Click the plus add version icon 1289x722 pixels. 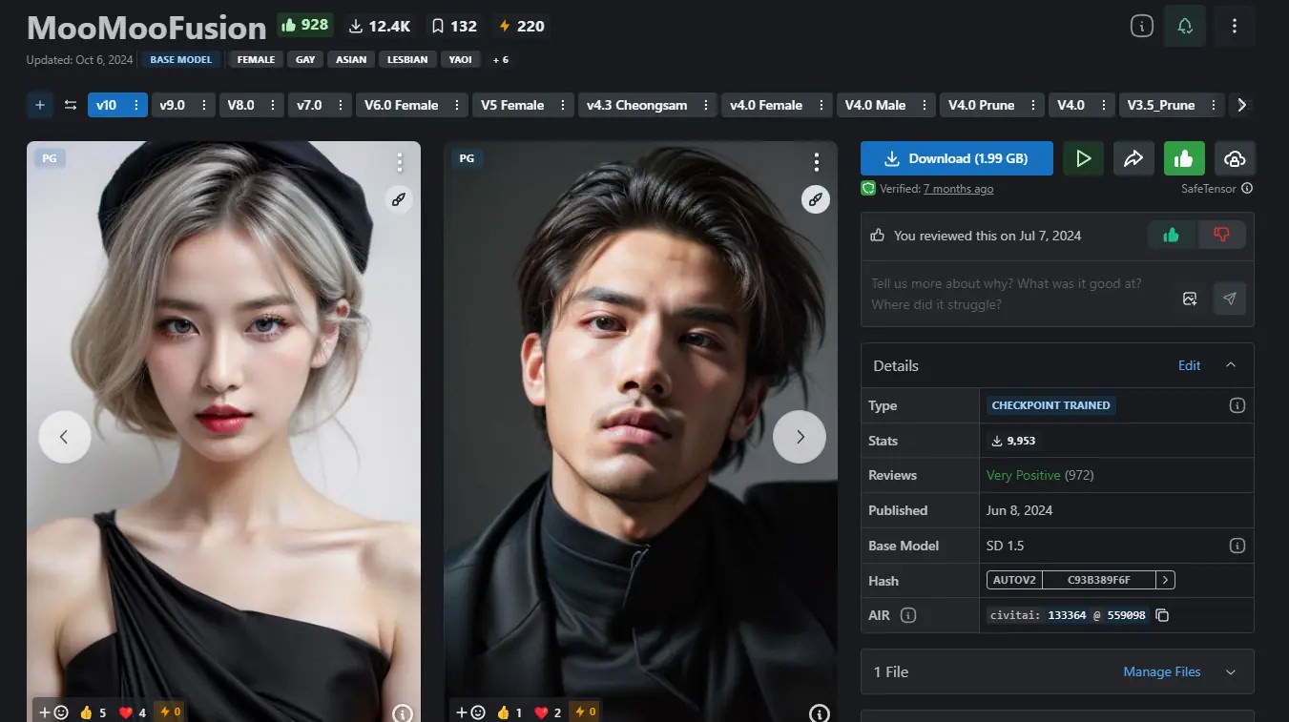(40, 105)
